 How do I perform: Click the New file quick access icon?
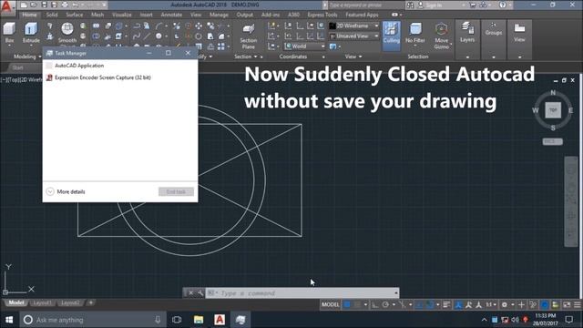(24, 5)
